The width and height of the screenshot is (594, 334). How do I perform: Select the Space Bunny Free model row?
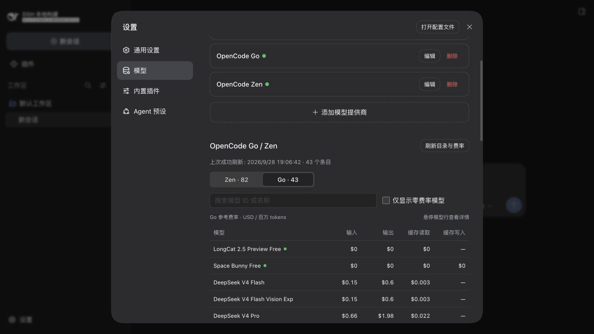(x=339, y=266)
